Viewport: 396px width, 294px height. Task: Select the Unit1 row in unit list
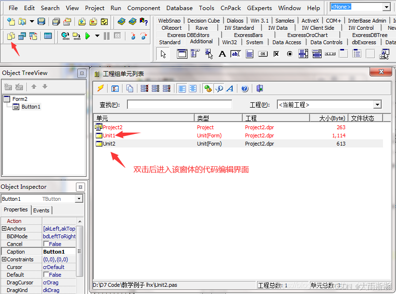click(x=239, y=135)
